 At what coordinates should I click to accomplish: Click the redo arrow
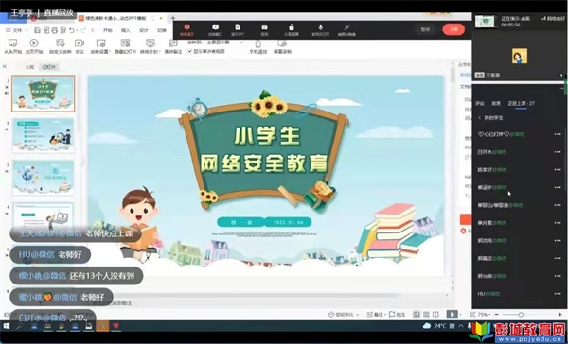(x=84, y=30)
